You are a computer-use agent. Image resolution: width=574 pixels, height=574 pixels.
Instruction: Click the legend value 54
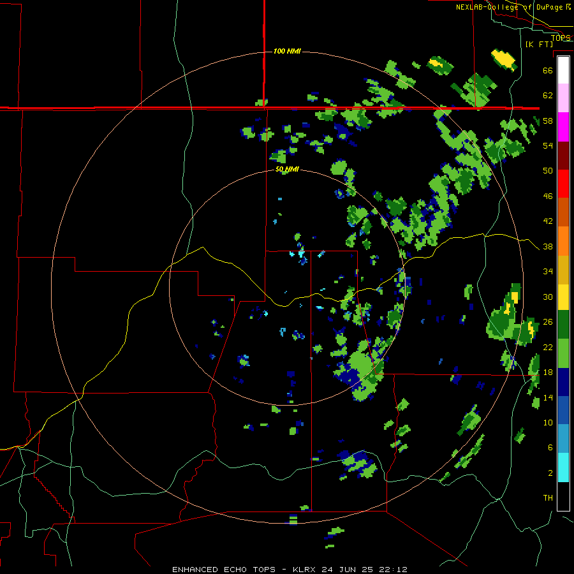(548, 145)
